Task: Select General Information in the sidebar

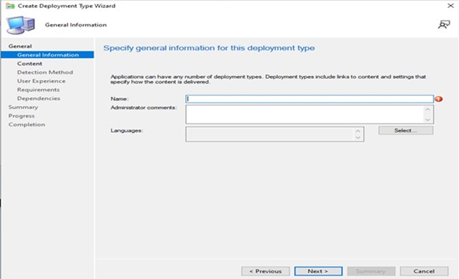Action: pos(48,55)
